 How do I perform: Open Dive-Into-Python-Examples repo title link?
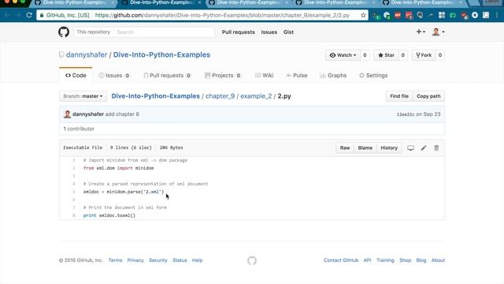tap(161, 54)
